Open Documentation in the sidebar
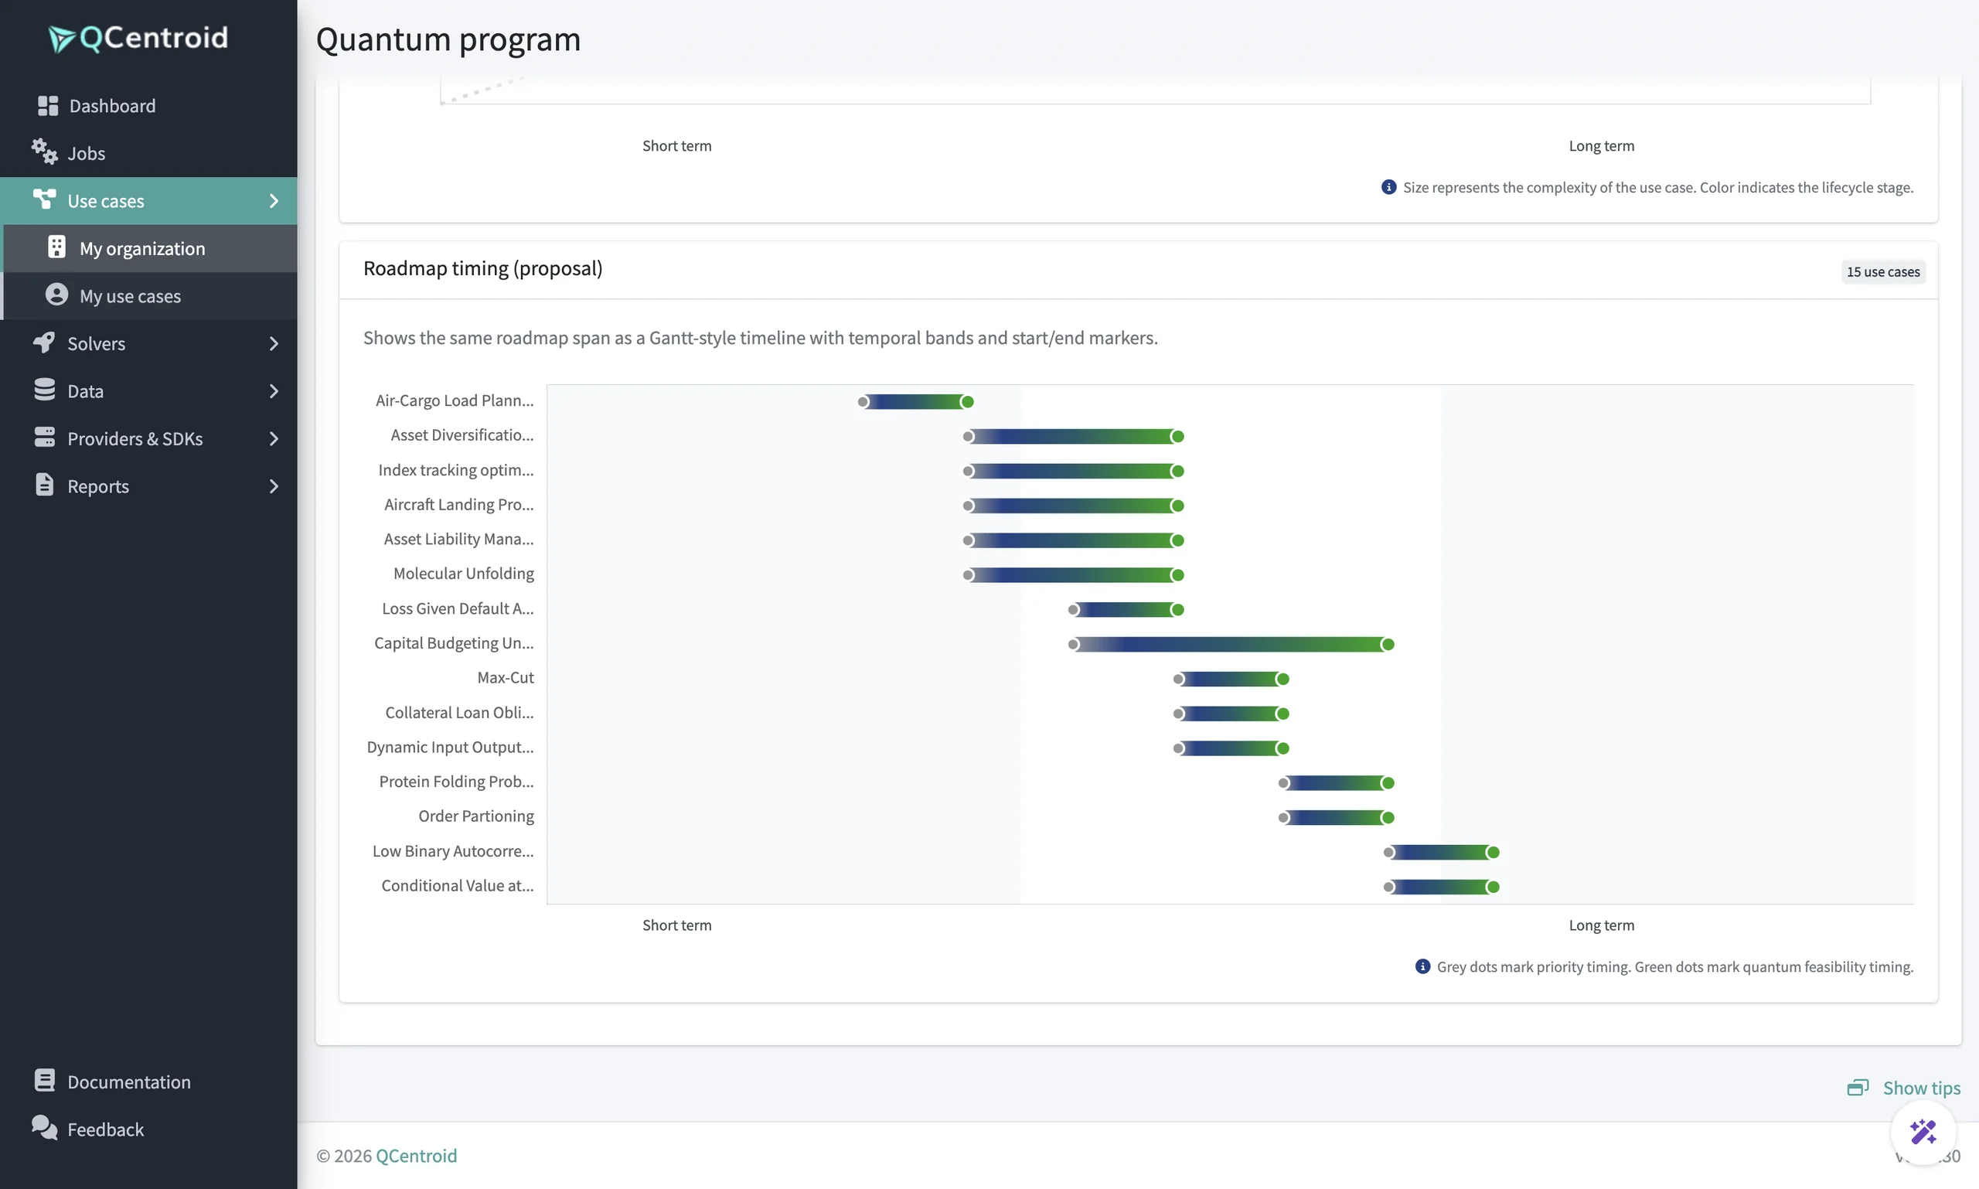Screen dimensions: 1979x1189 pyautogui.click(x=148, y=1082)
